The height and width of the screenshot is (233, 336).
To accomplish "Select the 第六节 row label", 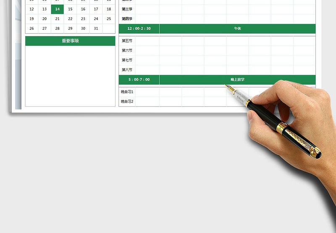I will coord(127,50).
